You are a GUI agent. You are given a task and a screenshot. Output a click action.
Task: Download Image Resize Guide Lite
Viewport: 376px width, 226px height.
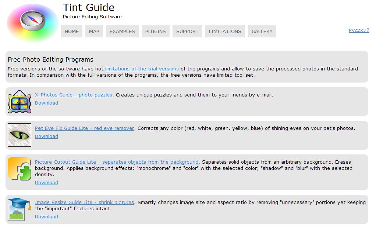[46, 217]
